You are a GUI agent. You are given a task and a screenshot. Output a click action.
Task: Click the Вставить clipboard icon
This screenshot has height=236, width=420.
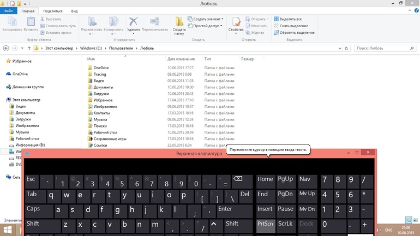31,21
